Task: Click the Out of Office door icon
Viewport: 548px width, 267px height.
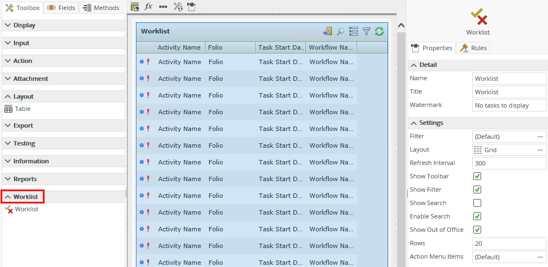Action: click(x=327, y=32)
